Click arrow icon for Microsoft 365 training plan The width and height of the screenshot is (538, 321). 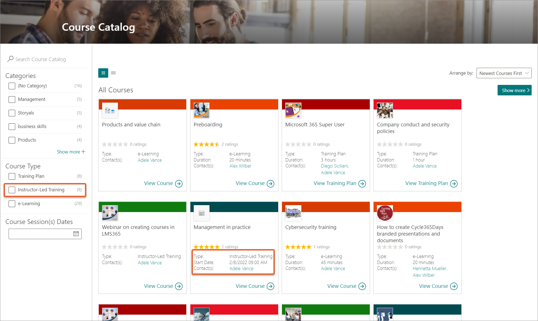pyautogui.click(x=362, y=184)
